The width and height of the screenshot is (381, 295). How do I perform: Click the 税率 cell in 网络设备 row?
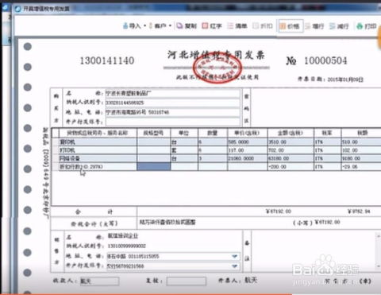327,158
